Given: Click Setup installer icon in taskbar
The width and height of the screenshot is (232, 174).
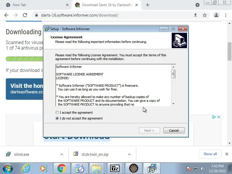Looking at the screenshot, I should pos(152,168).
